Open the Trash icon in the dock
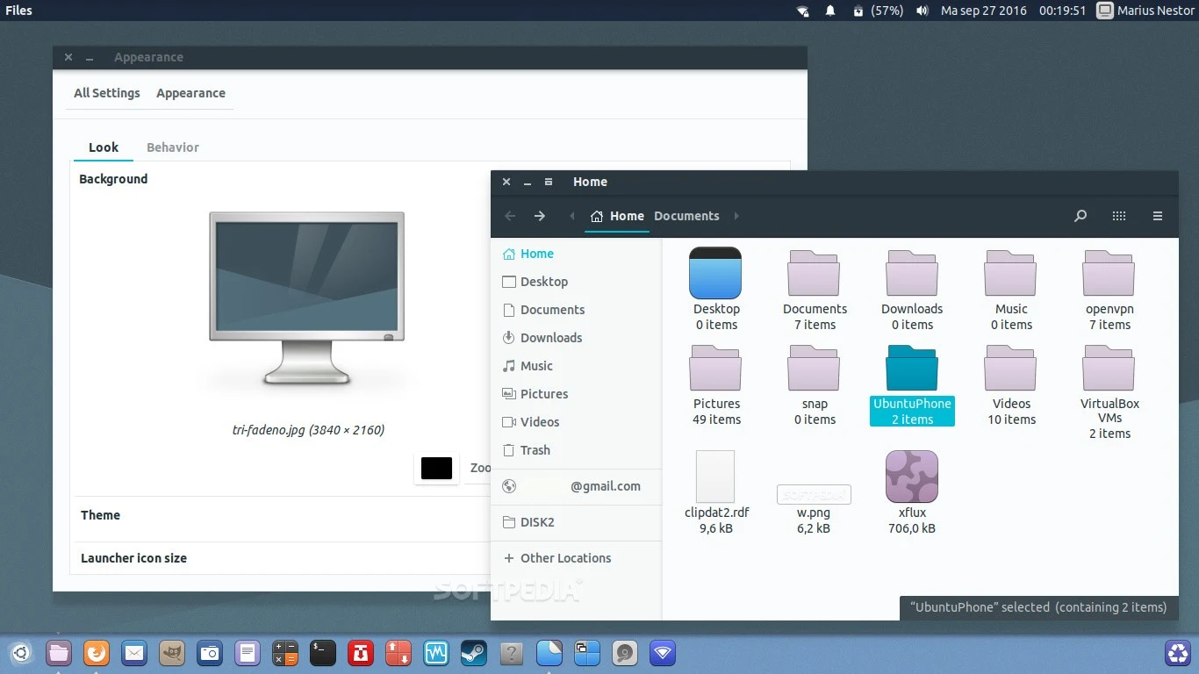The width and height of the screenshot is (1199, 674). pos(1177,653)
